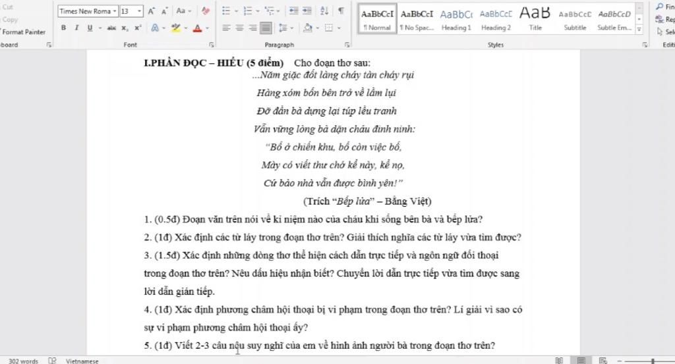This screenshot has height=364, width=675.
Task: Center align the text
Action: [x=239, y=28]
